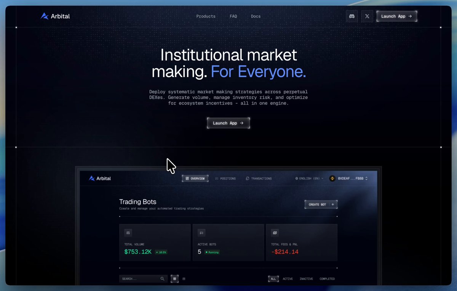The height and width of the screenshot is (291, 457).
Task: Filter bots by Inactive
Action: [x=306, y=279]
